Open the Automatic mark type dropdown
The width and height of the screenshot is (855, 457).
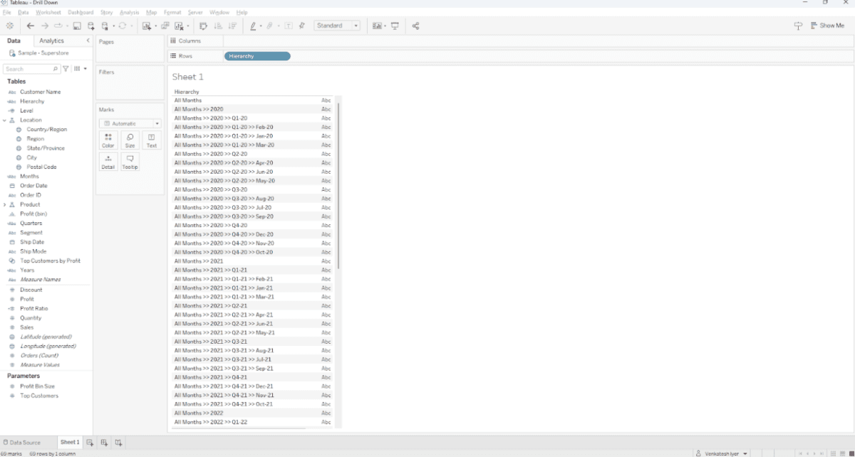(x=130, y=123)
